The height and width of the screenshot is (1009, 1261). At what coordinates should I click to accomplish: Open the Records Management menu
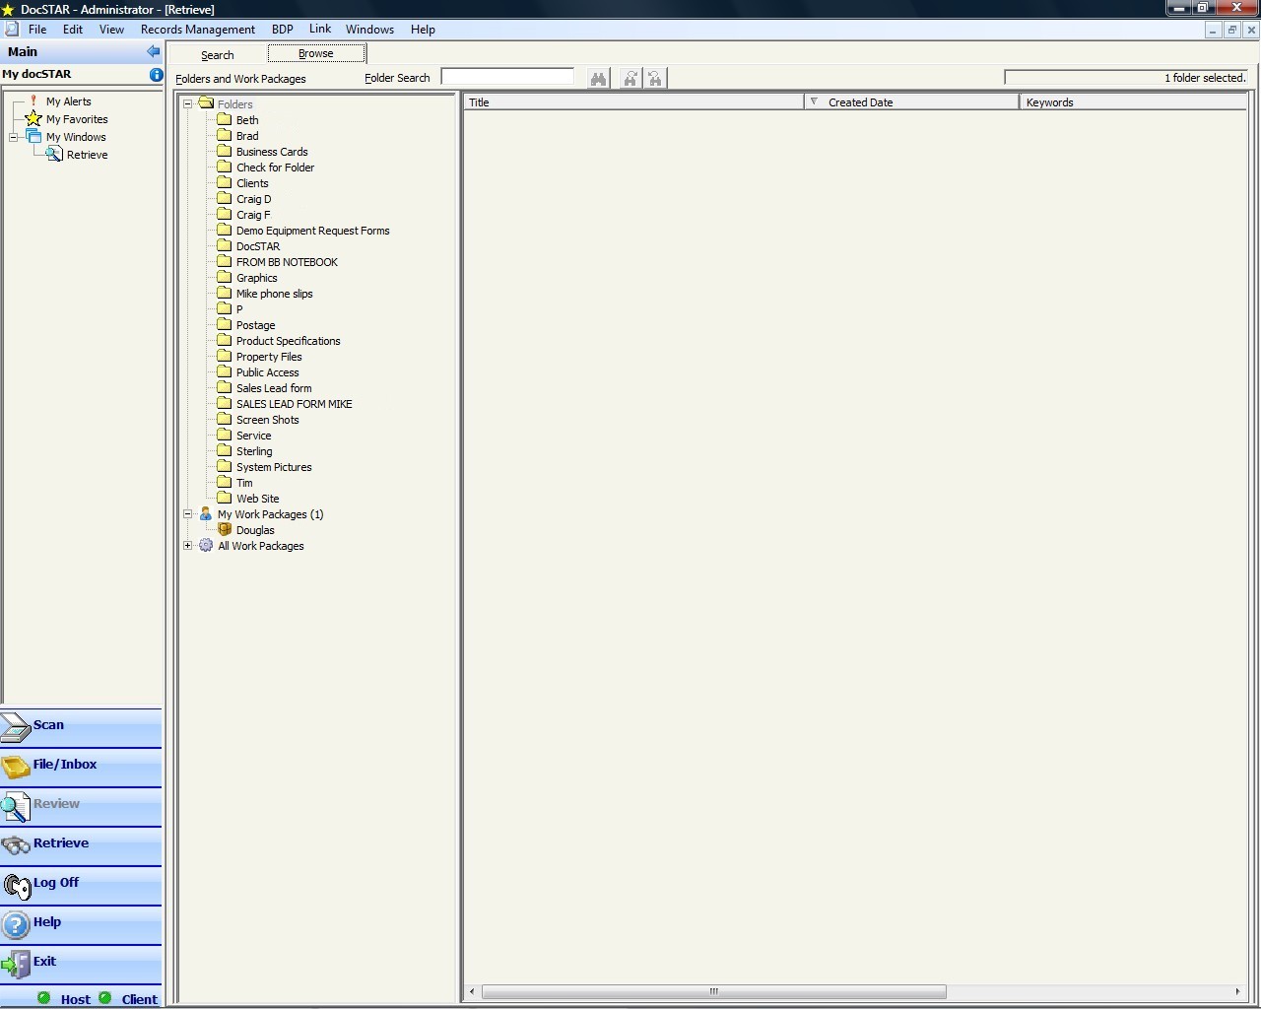pos(198,30)
